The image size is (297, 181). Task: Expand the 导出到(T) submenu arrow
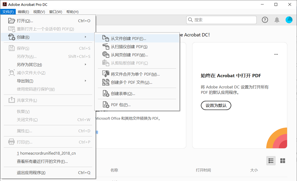point(85,81)
